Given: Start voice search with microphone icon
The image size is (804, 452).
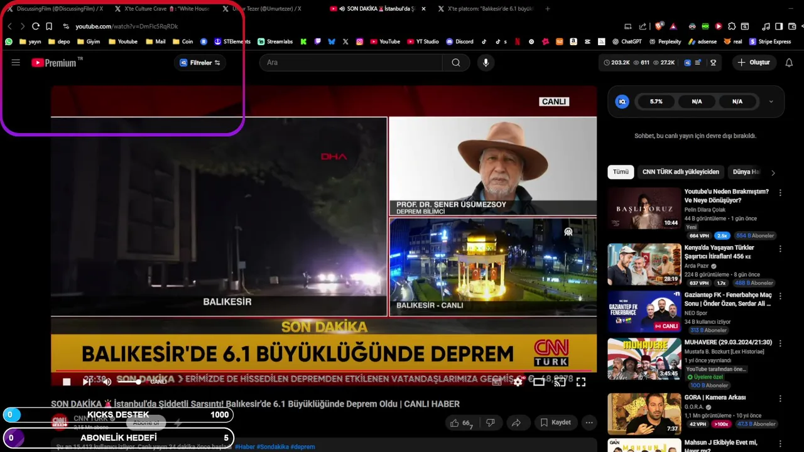Looking at the screenshot, I should 486,63.
